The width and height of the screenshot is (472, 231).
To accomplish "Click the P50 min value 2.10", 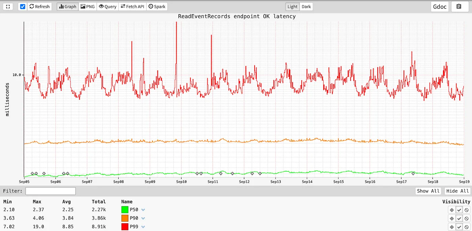I will point(9,209).
